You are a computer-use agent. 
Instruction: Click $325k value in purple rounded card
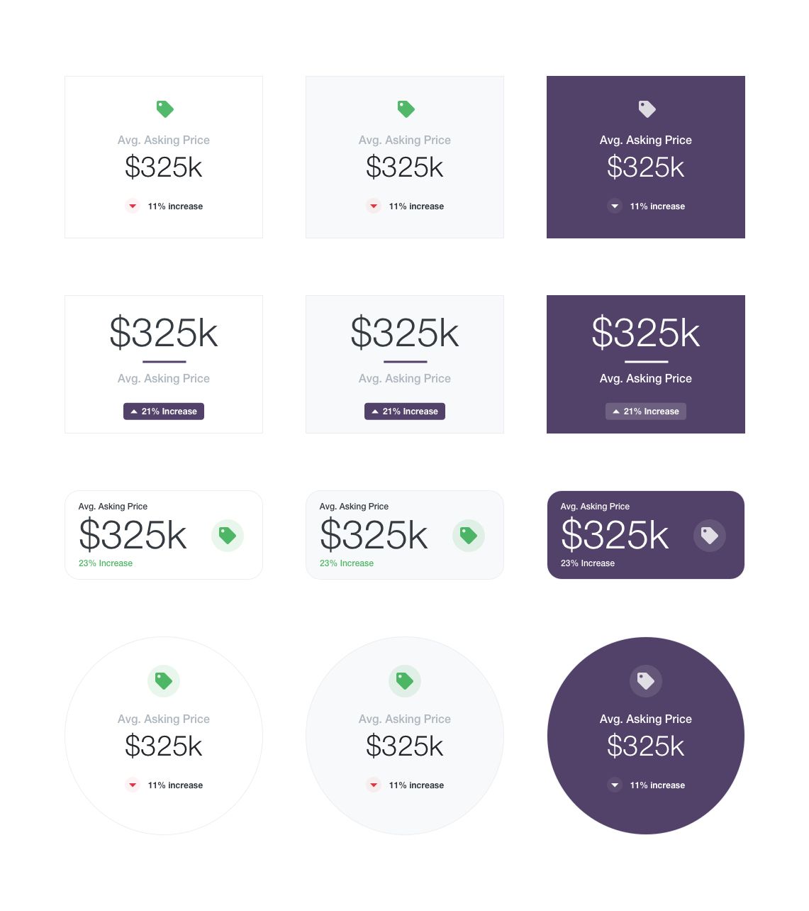[x=615, y=535]
